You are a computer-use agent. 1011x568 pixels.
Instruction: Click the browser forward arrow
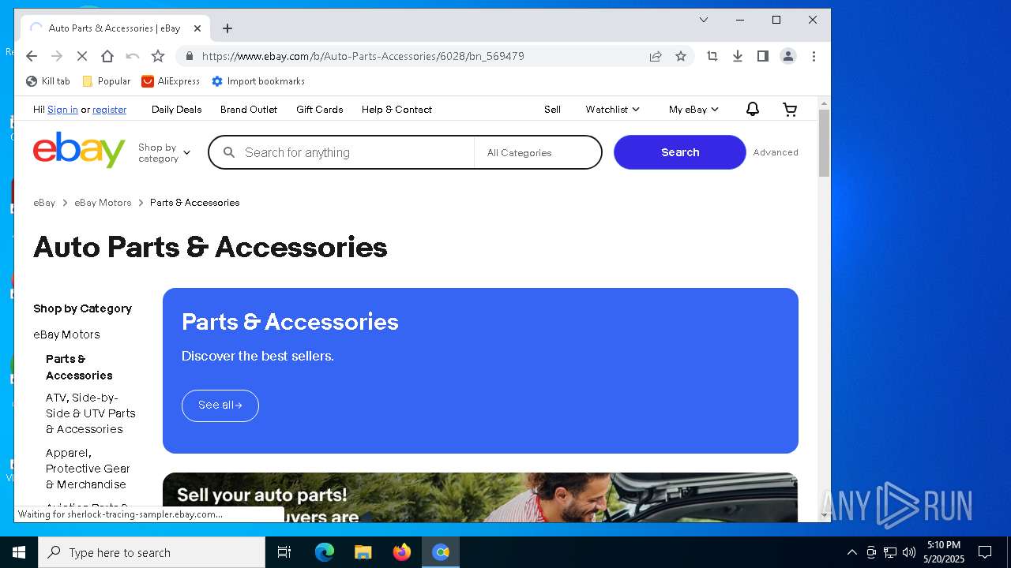coord(57,56)
